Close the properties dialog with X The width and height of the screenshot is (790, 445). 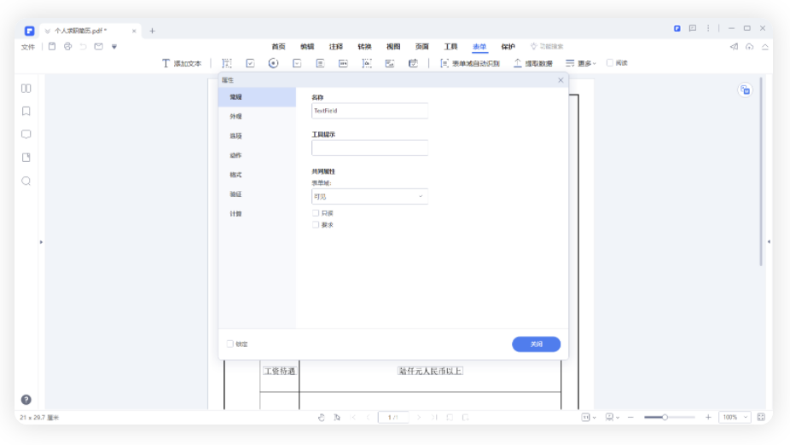(561, 80)
